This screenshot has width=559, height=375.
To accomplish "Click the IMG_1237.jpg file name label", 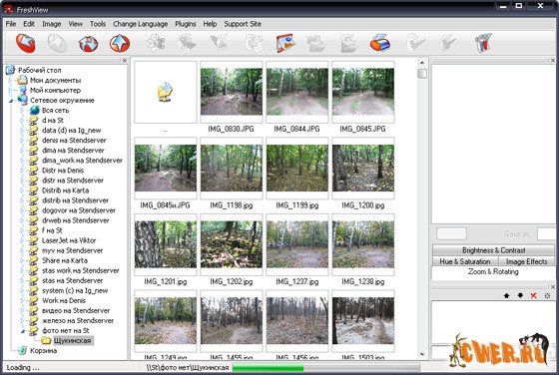I will (x=297, y=281).
